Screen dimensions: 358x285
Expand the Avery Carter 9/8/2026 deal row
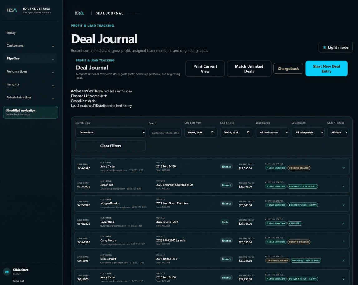pyautogui.click(x=343, y=279)
